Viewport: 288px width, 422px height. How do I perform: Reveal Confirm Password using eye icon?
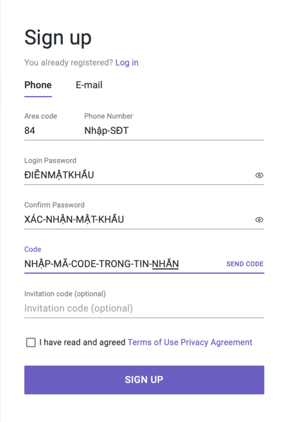(259, 220)
